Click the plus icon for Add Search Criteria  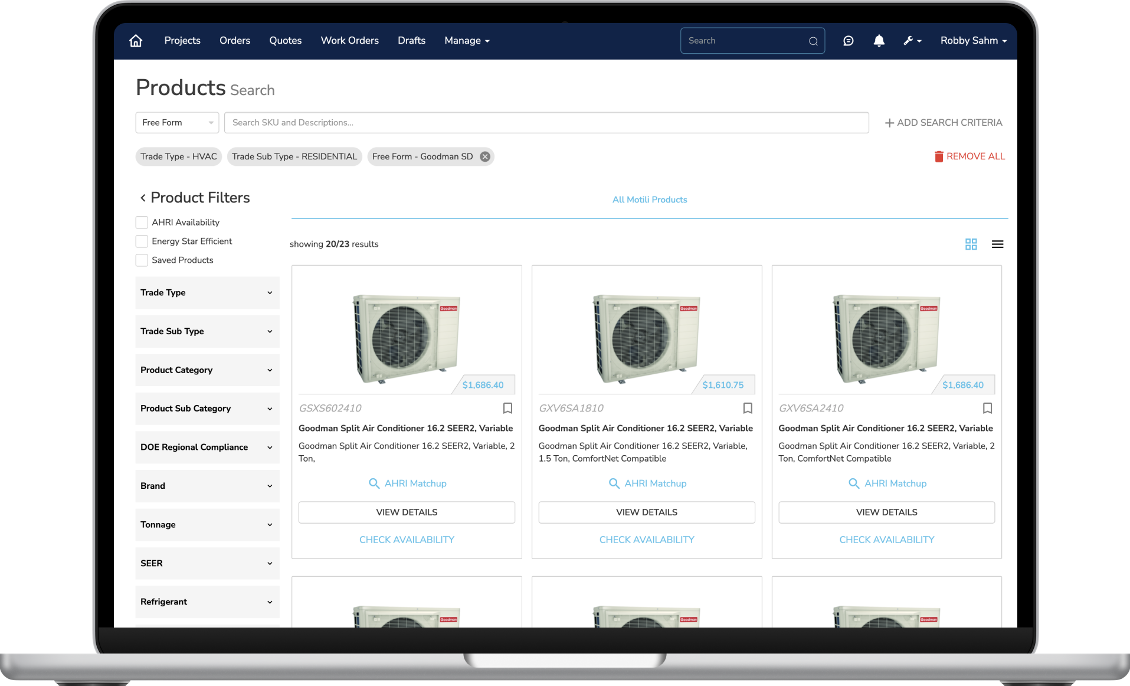click(889, 123)
